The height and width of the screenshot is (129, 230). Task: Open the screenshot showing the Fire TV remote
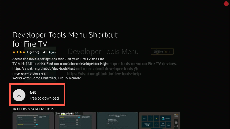(160, 120)
